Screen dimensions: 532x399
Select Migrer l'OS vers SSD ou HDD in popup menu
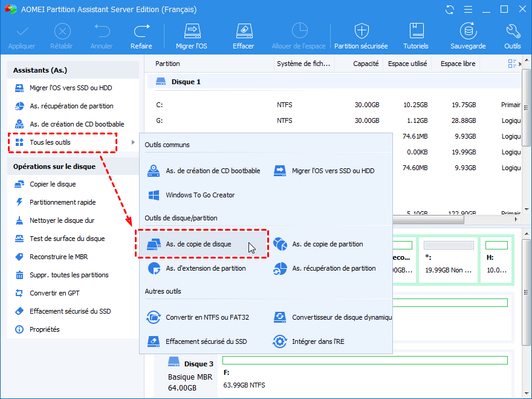point(325,171)
